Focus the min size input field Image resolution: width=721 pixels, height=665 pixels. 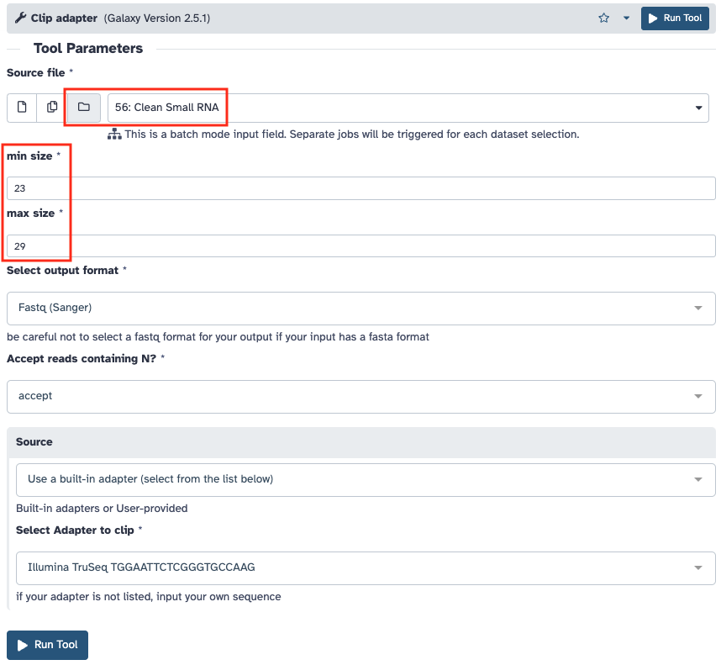[x=360, y=188]
